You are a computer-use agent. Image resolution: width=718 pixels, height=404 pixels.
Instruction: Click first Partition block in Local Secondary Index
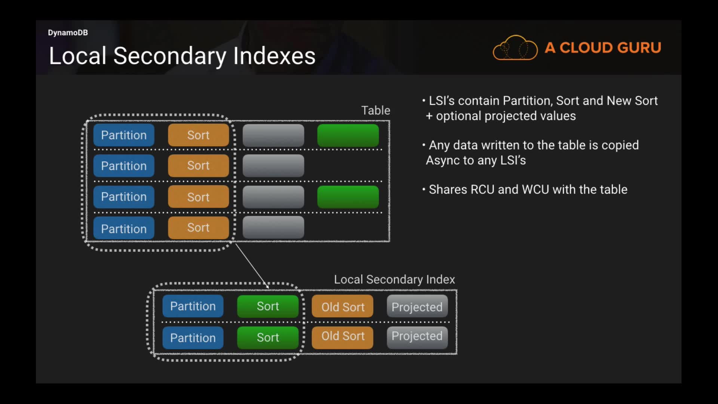[x=193, y=306]
